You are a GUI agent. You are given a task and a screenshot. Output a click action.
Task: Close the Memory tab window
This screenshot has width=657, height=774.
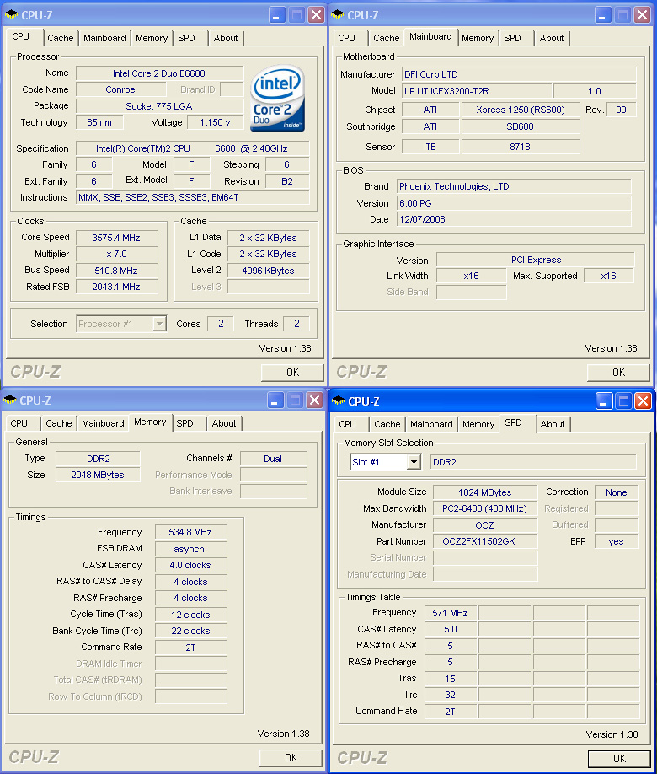pyautogui.click(x=315, y=400)
